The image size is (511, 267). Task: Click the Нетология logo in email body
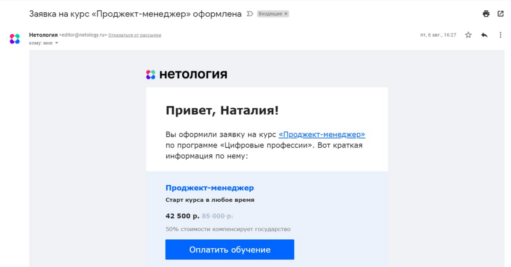point(187,75)
